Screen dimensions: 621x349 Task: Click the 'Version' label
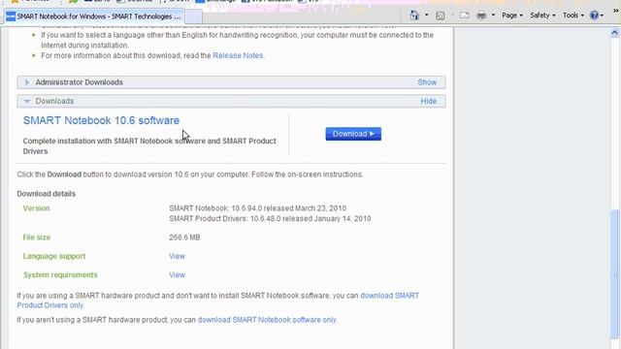coord(36,208)
